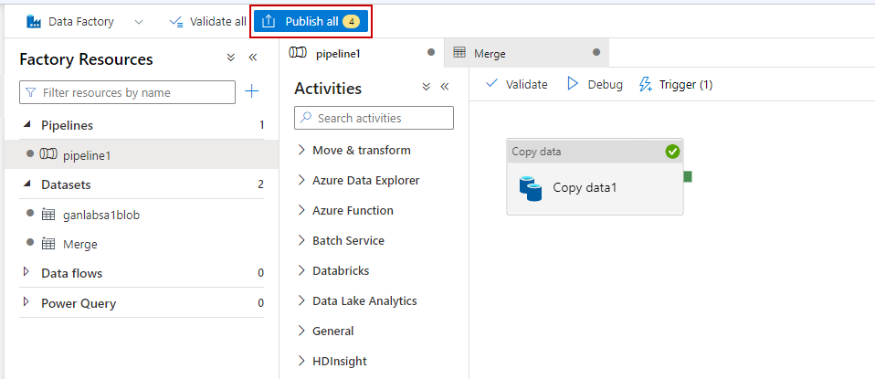Select the pipeline1 tab
The image size is (875, 379).
[x=337, y=53]
